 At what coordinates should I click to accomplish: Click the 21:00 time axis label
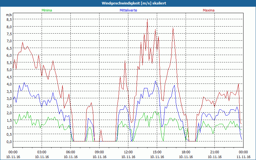click(214, 152)
